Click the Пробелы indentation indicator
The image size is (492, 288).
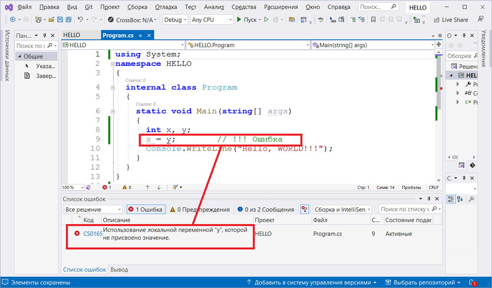[411, 187]
